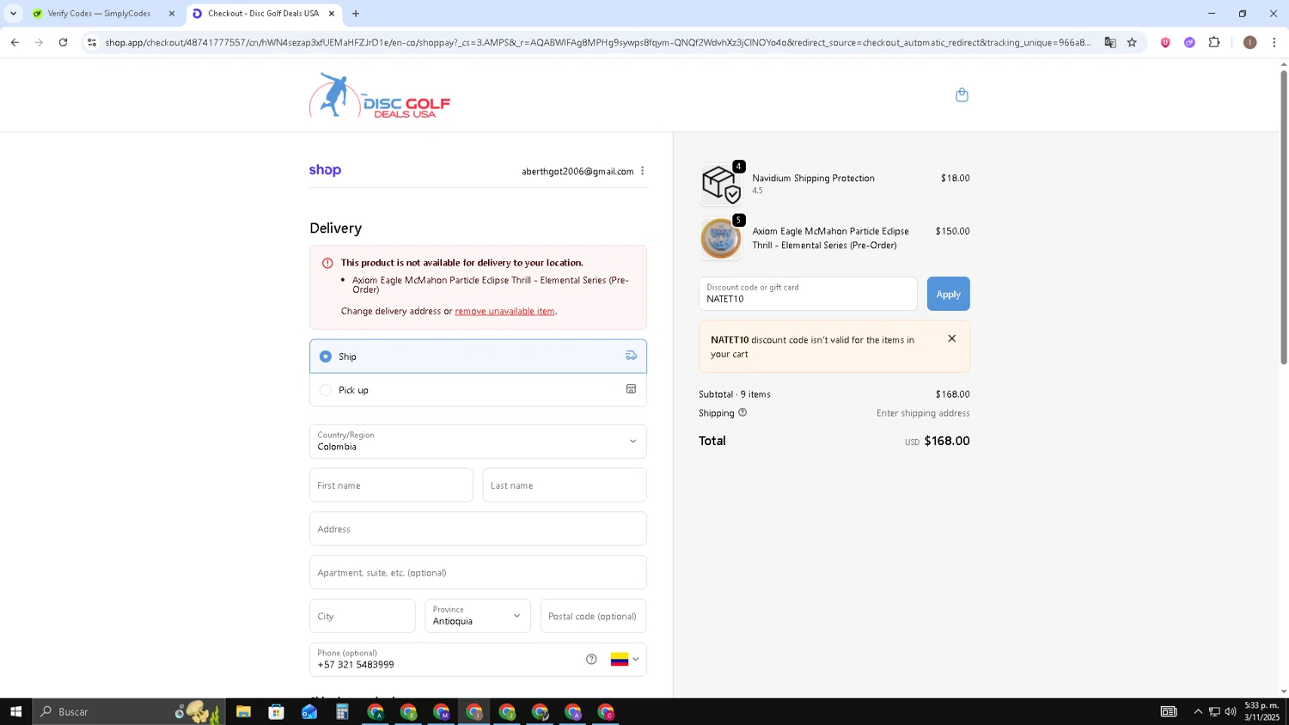Open the tab search dropdown arrow
Image resolution: width=1289 pixels, height=725 pixels.
[13, 14]
